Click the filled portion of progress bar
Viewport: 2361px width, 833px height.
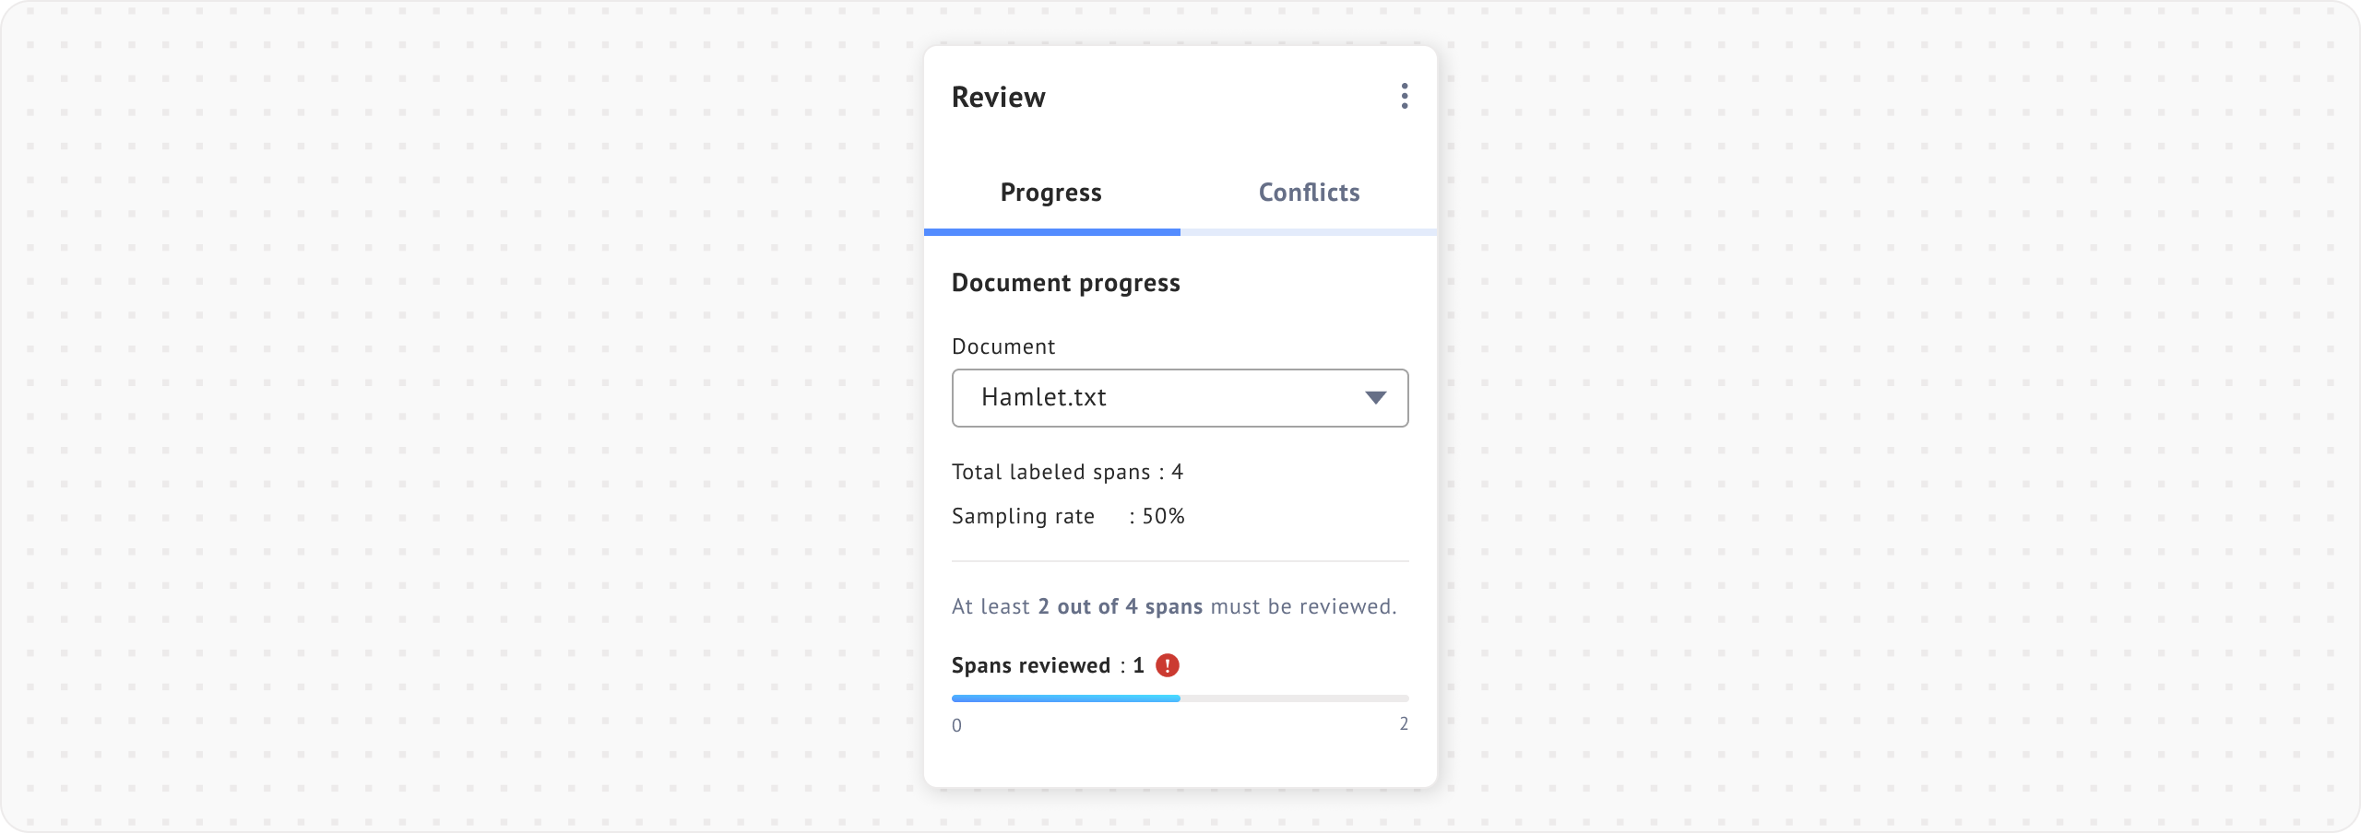point(1065,698)
